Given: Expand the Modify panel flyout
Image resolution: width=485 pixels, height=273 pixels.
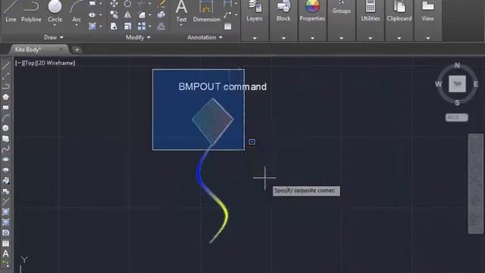Looking at the screenshot, I should tap(138, 37).
